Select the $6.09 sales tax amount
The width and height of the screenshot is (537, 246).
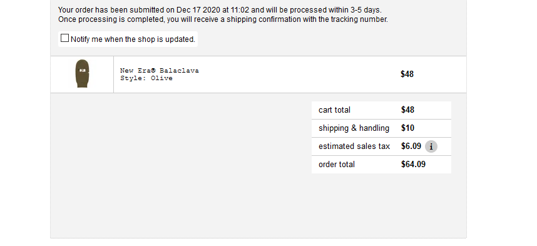[411, 146]
